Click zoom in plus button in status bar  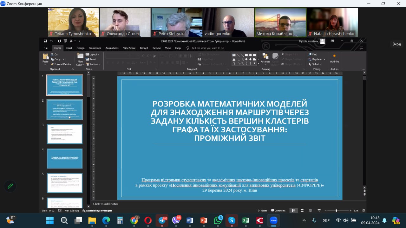(350, 211)
